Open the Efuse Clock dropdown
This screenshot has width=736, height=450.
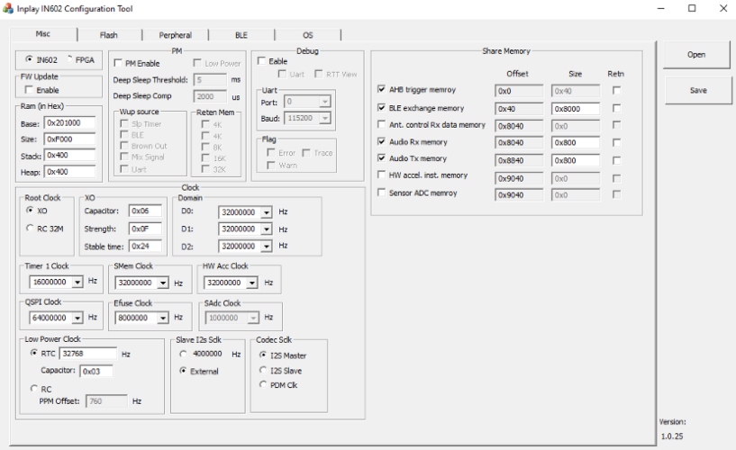(x=163, y=318)
